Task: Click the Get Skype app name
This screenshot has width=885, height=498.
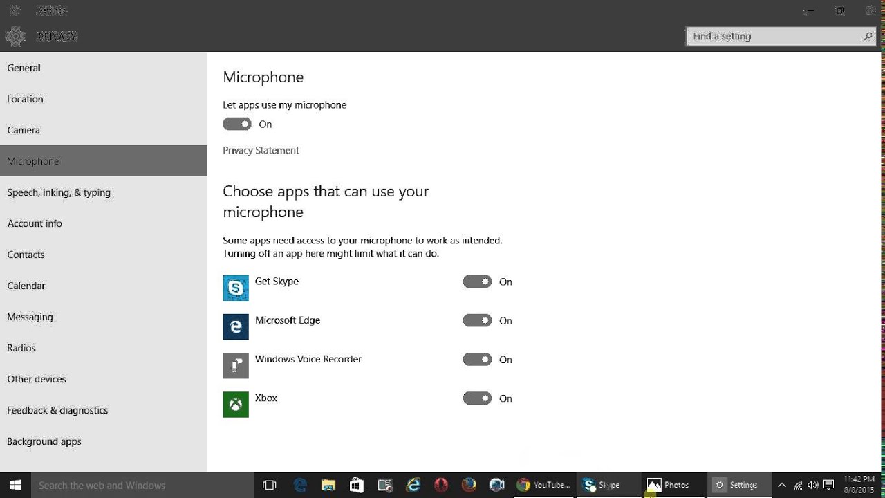Action: coord(277,281)
